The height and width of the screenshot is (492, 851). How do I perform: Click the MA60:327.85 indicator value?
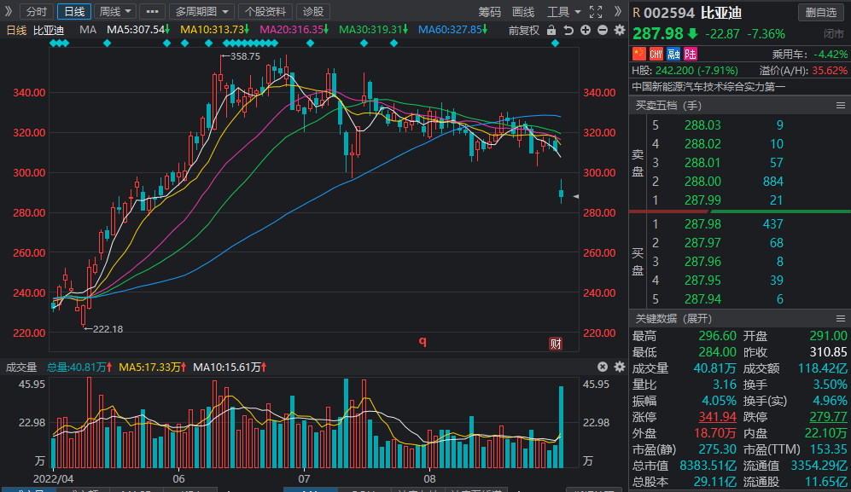click(452, 30)
